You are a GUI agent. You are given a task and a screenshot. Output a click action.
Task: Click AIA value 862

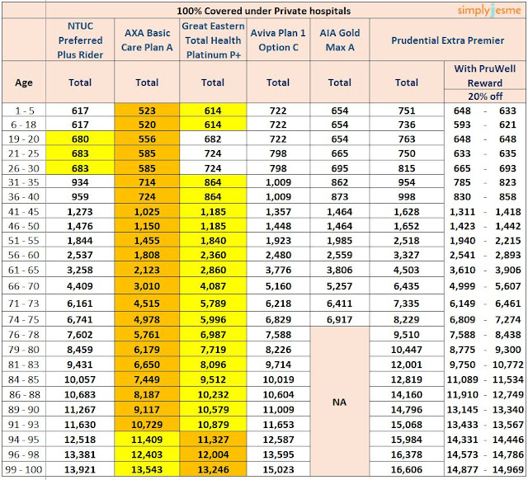(339, 182)
